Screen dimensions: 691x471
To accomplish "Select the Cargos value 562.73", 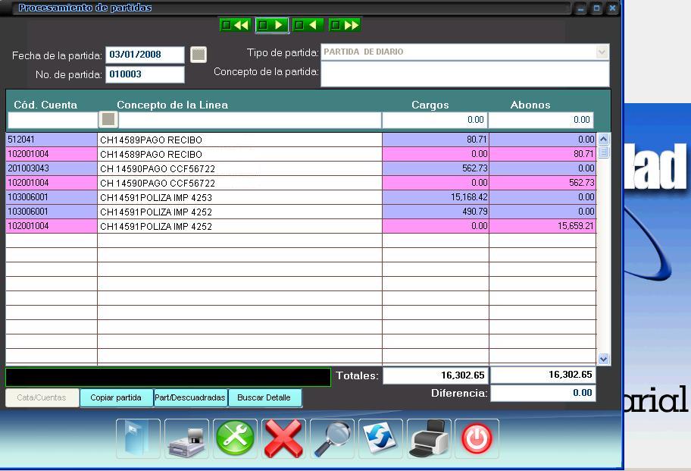I will click(436, 168).
